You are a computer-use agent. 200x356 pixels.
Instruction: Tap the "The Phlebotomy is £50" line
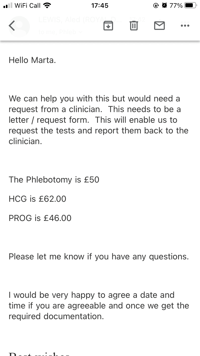click(x=54, y=180)
